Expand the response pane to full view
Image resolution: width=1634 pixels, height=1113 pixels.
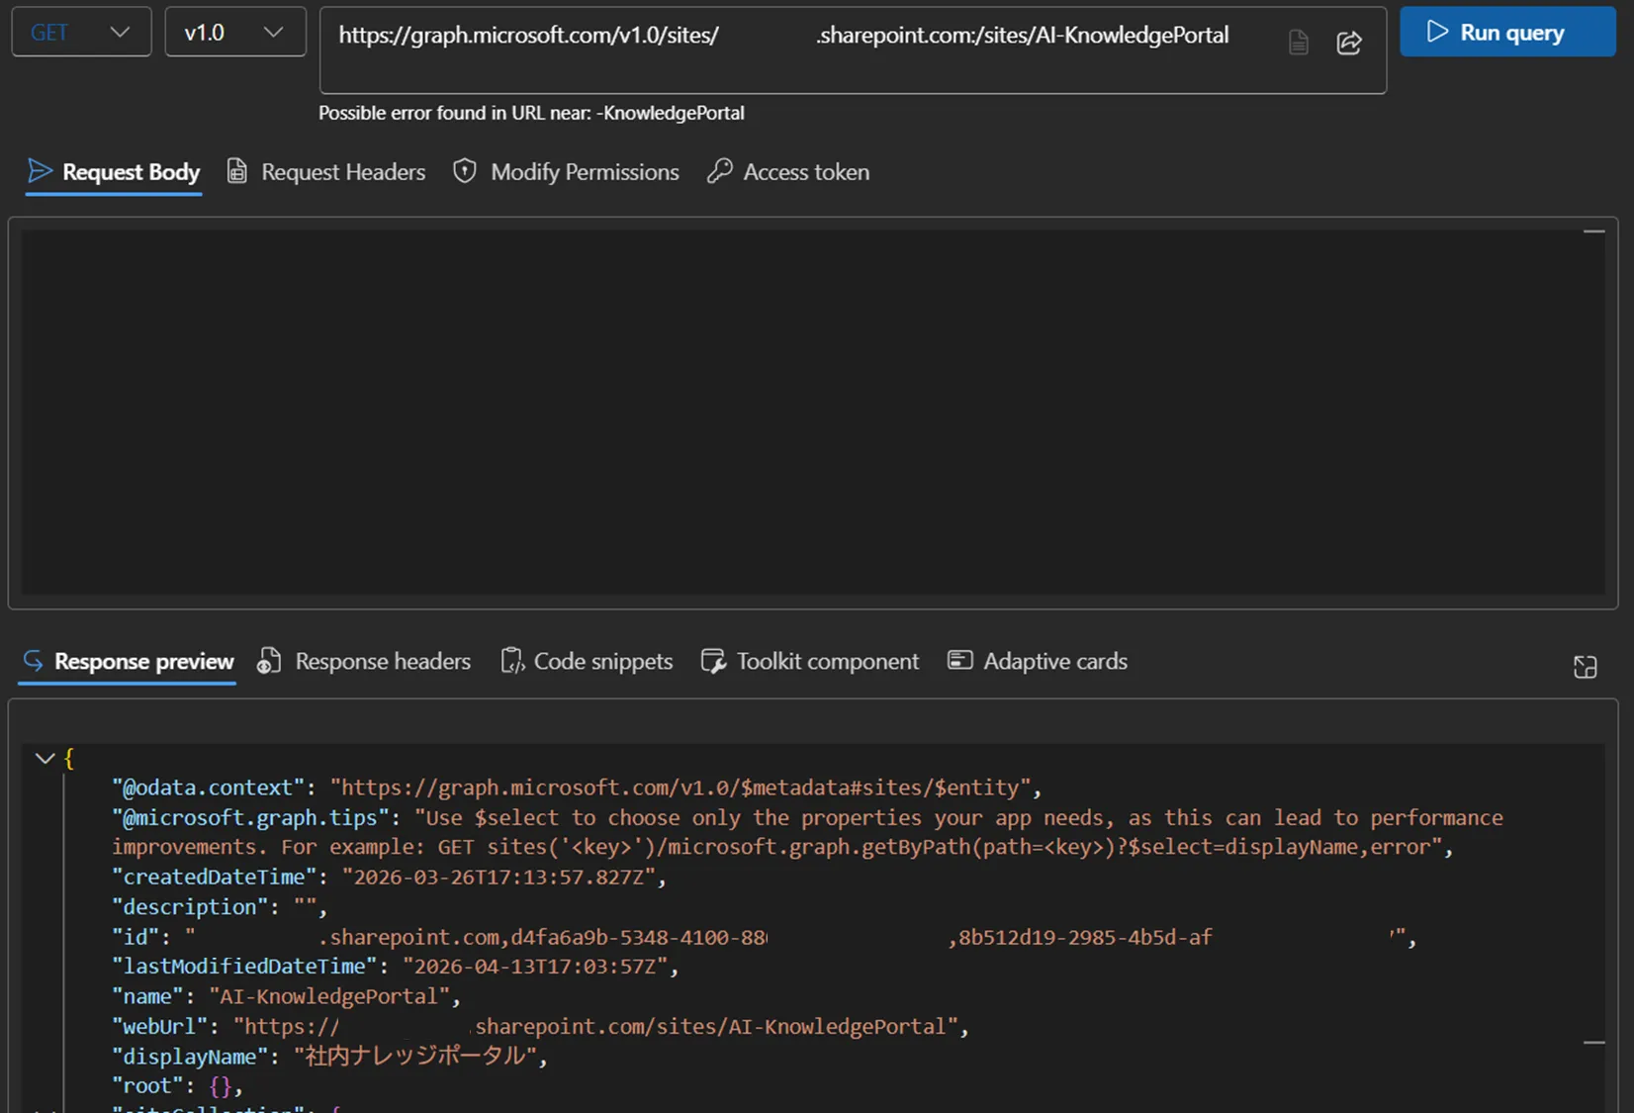(x=1585, y=667)
